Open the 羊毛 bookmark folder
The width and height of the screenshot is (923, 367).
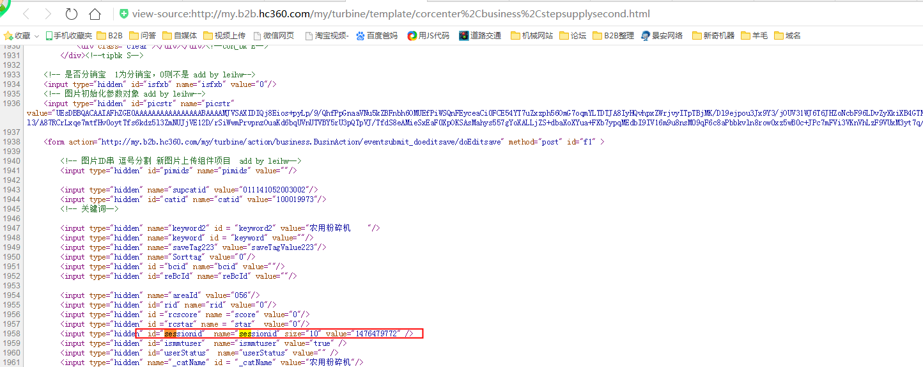pos(754,36)
